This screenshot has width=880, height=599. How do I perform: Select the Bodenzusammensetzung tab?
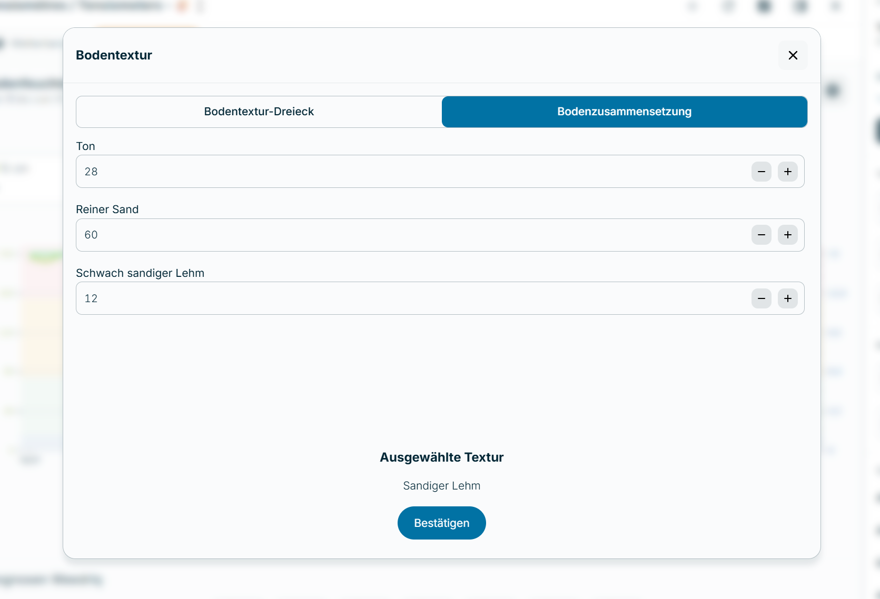coord(624,112)
